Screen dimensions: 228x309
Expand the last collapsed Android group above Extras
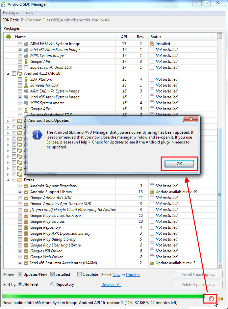coord(8,174)
